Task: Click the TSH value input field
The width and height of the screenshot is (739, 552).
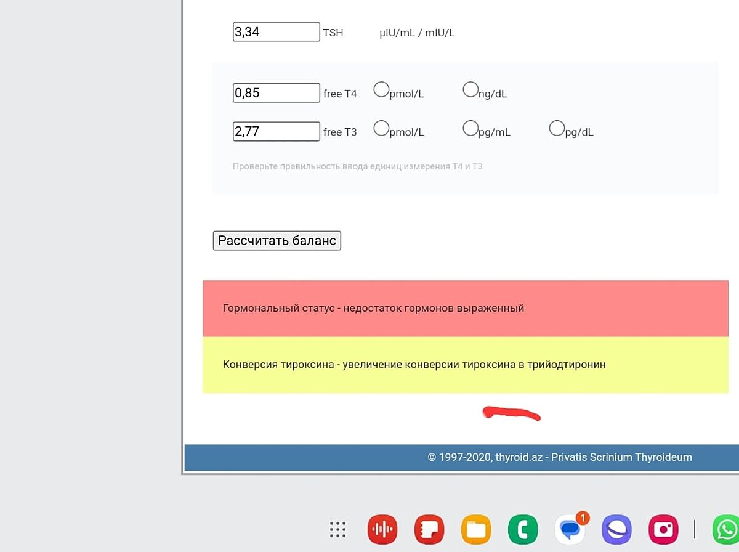Action: pyautogui.click(x=276, y=32)
